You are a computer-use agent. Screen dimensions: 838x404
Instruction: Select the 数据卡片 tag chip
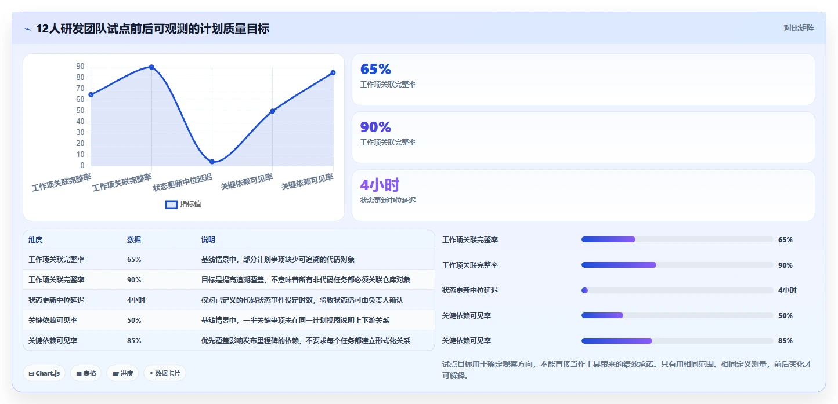tap(165, 373)
